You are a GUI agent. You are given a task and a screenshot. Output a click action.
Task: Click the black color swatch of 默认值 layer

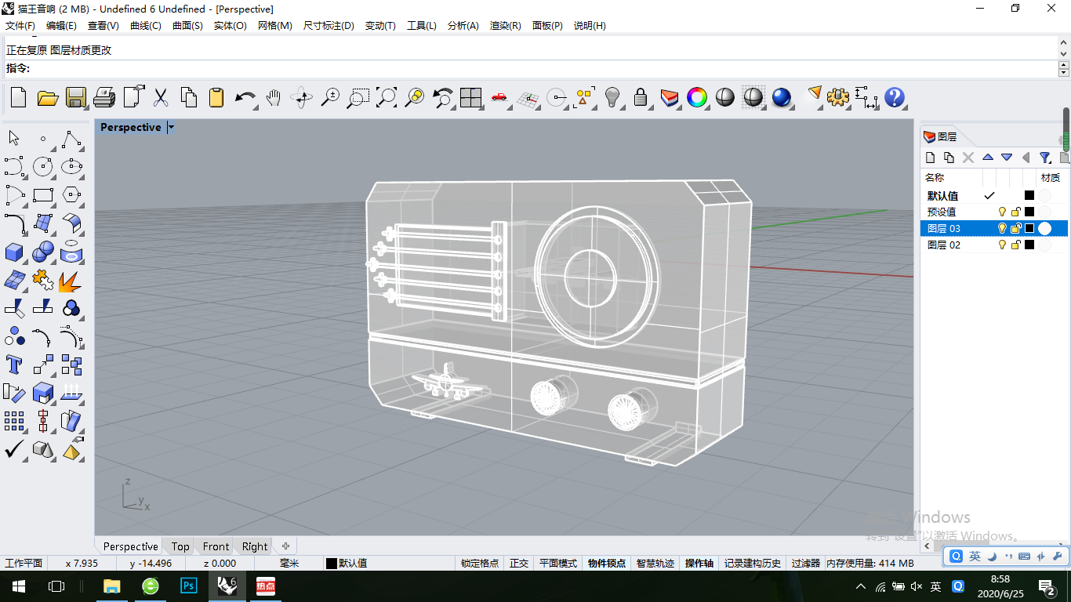click(x=1029, y=195)
